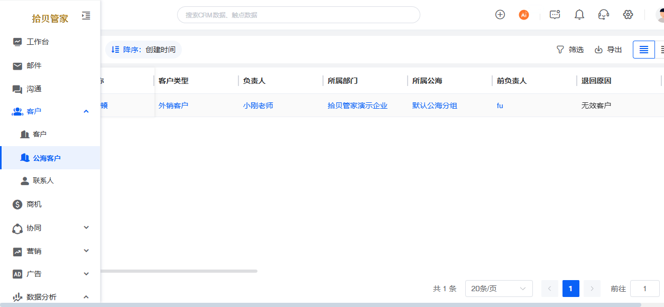Expand the 广告 menu chevron
Viewport: 664px width, 307px height.
click(86, 273)
